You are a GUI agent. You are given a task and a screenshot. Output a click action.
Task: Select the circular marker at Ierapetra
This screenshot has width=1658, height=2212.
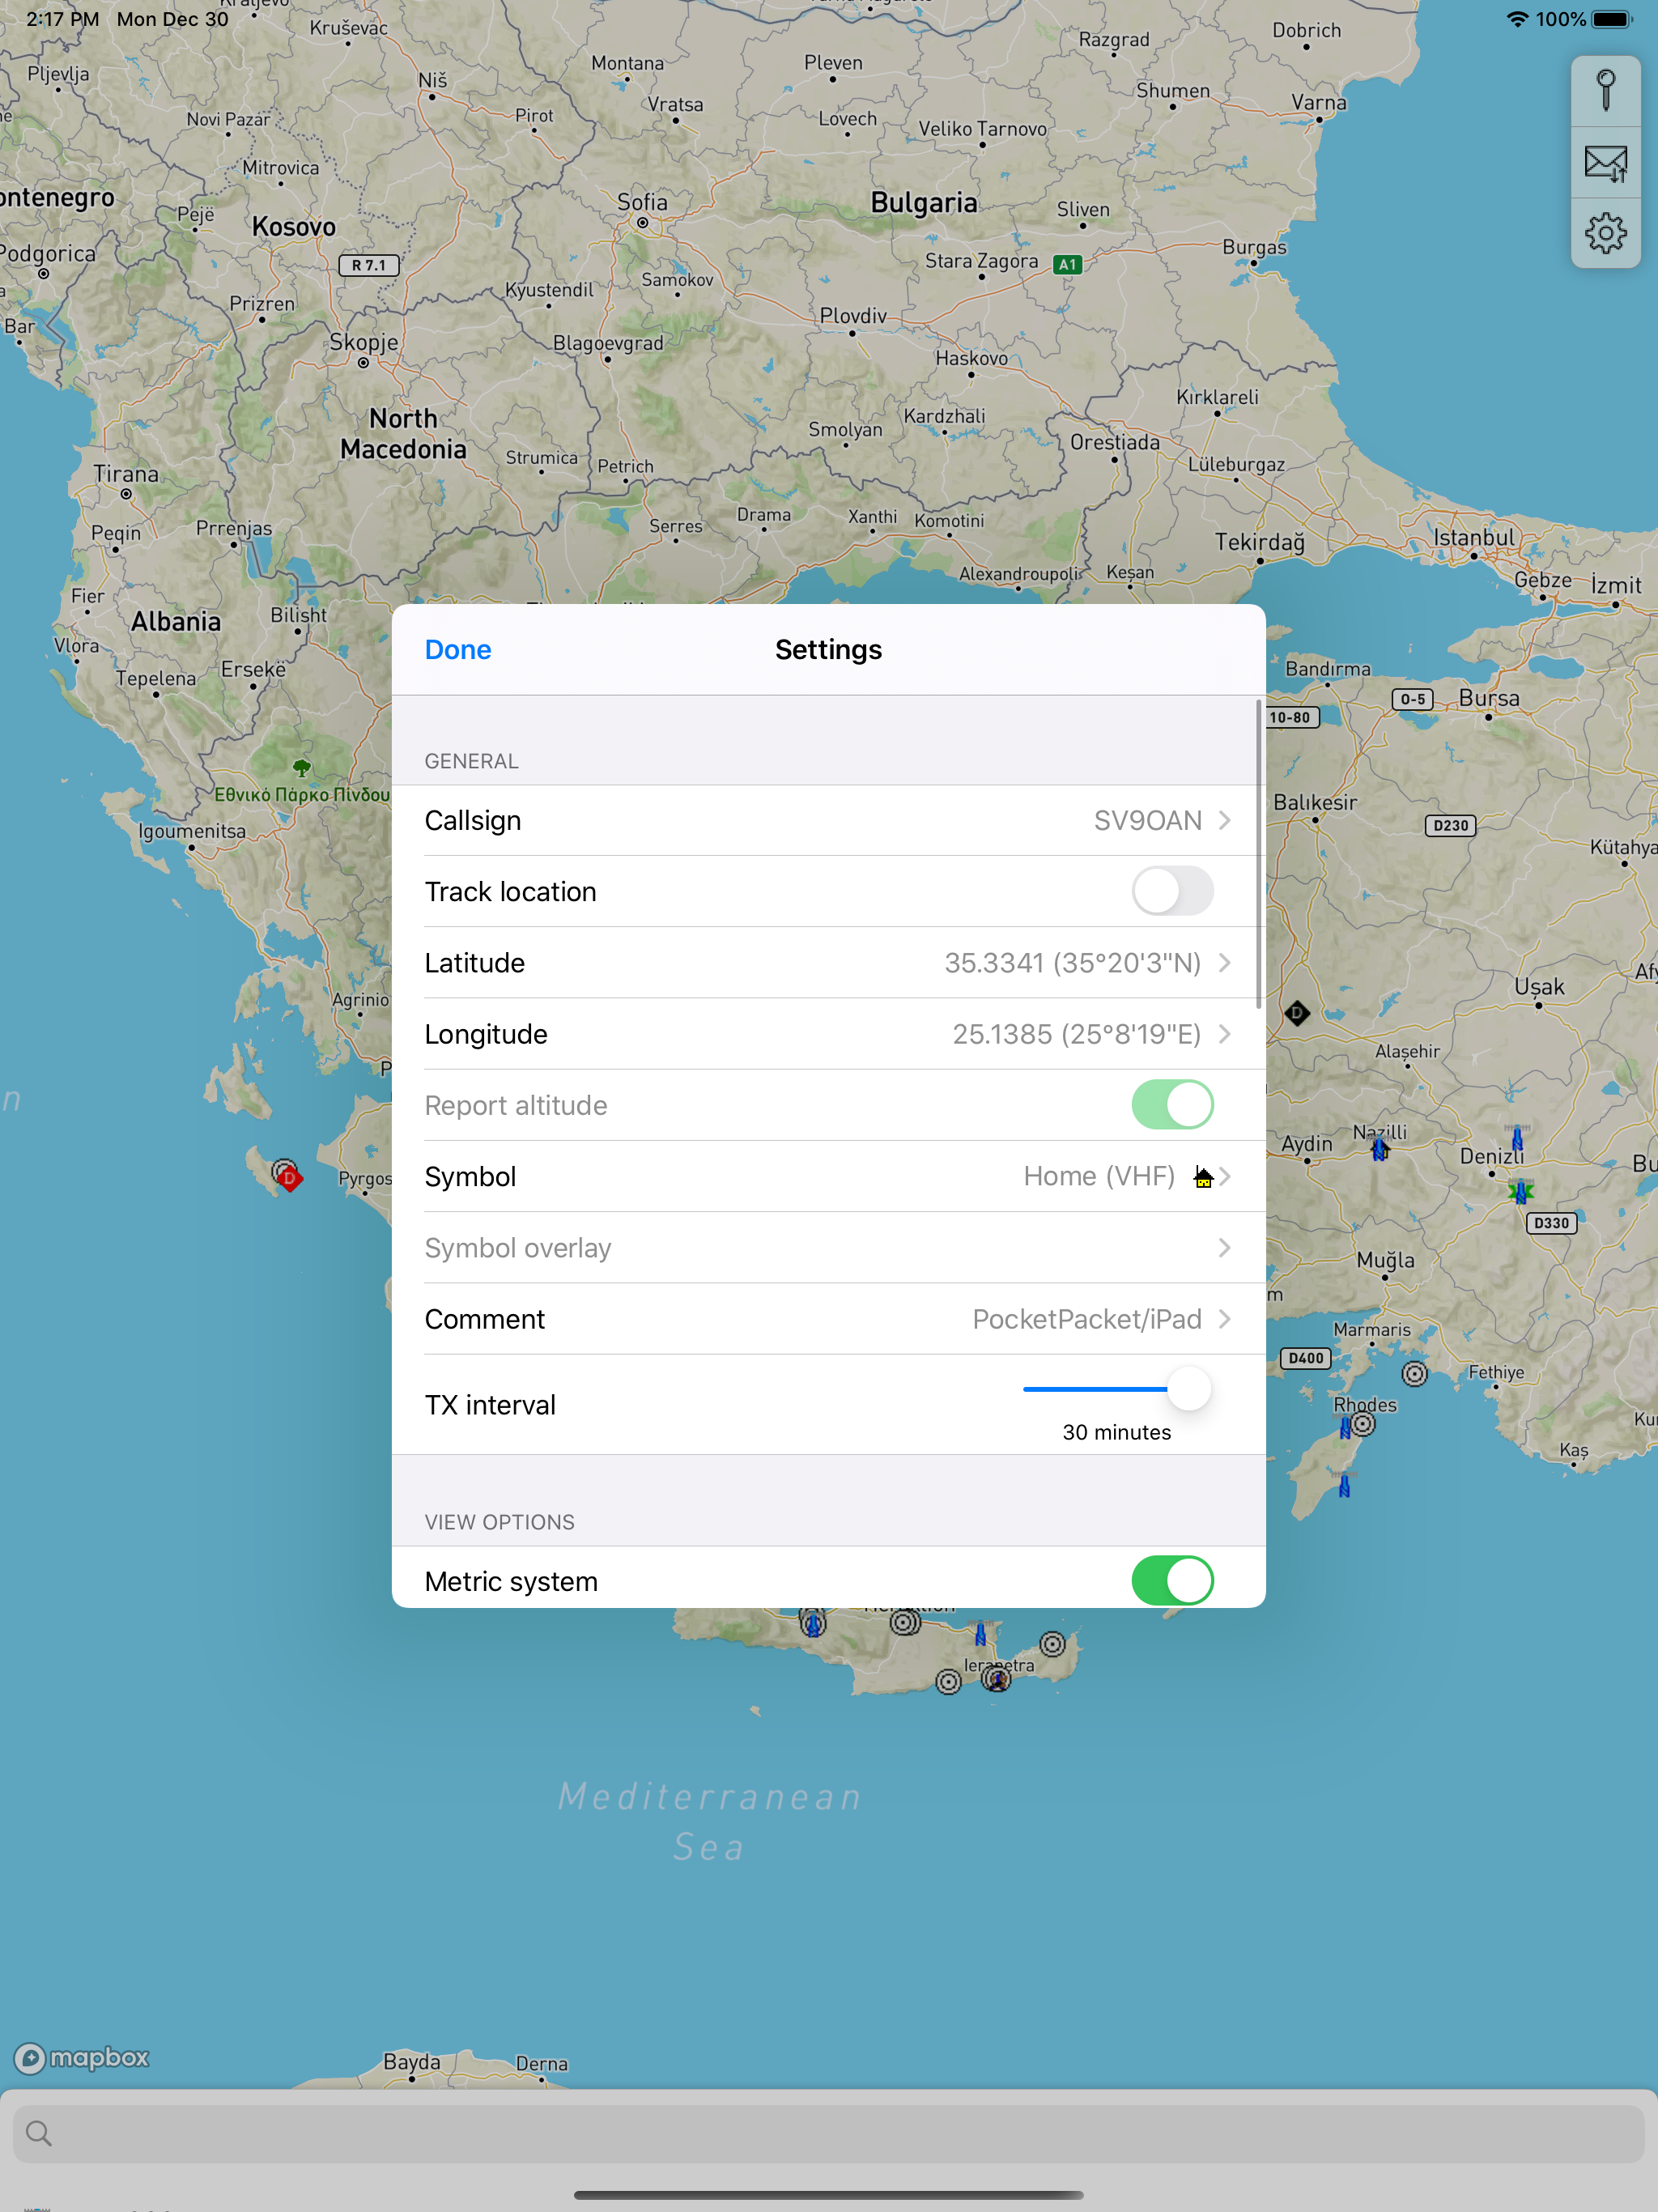(996, 1678)
